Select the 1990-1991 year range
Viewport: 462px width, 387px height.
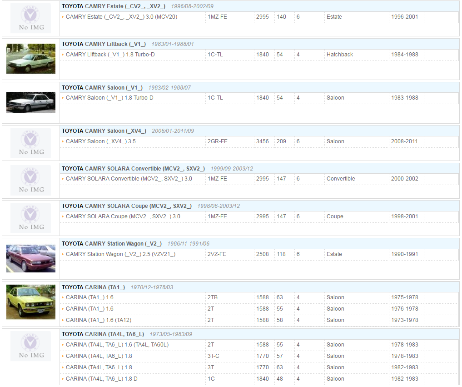[x=405, y=254]
